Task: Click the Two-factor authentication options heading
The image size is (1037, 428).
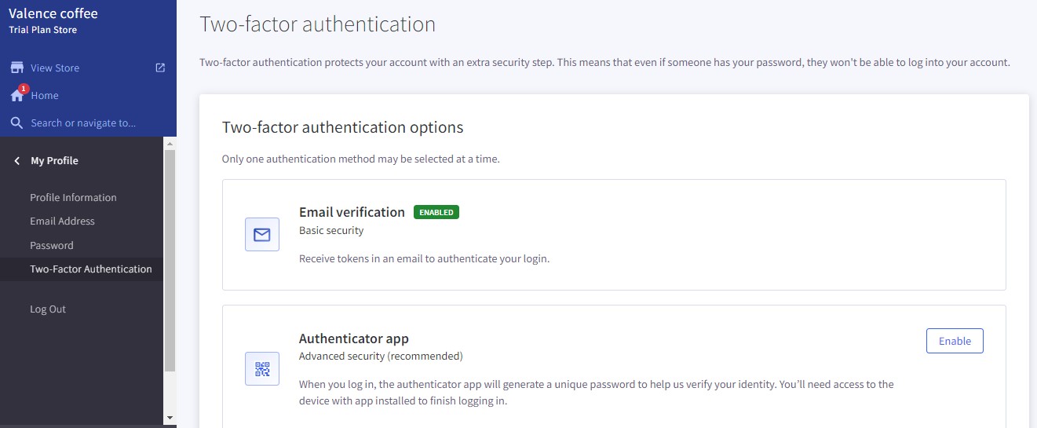Action: click(343, 127)
